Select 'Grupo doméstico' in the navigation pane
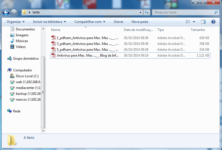Screen dimensions: 222x150 coord(26,59)
